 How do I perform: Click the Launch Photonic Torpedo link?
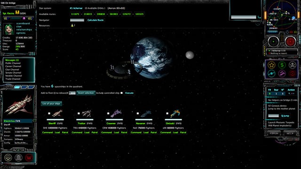(x=281, y=123)
